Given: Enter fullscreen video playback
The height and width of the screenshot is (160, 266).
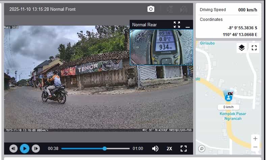Looking at the screenshot, I should (184, 149).
